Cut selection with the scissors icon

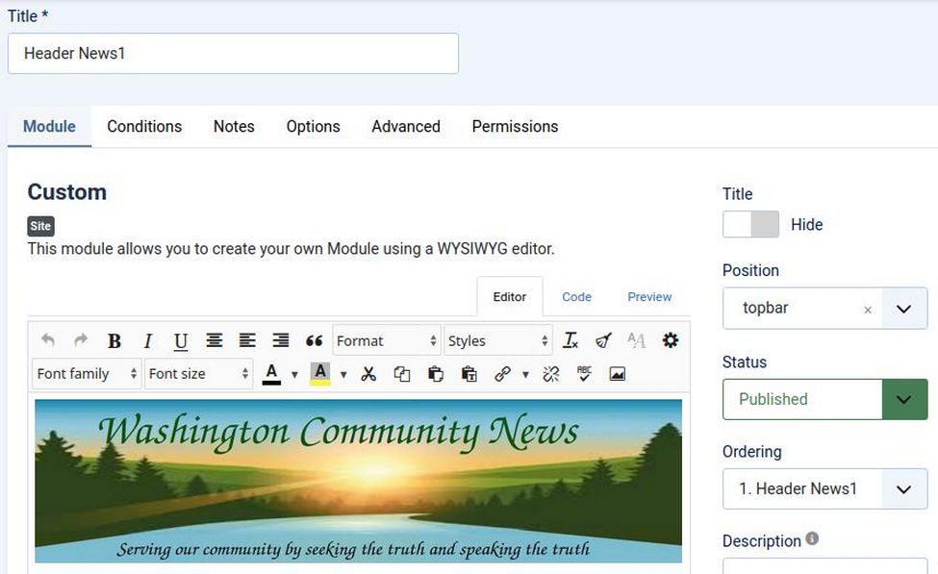pos(368,374)
